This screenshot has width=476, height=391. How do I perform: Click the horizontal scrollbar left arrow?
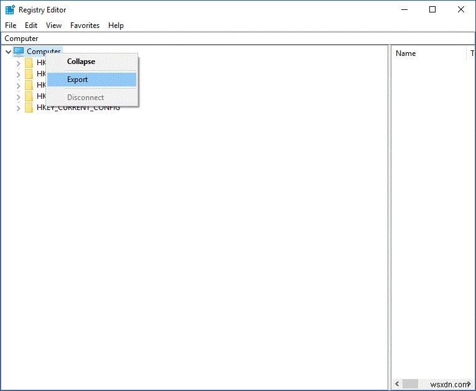click(397, 384)
